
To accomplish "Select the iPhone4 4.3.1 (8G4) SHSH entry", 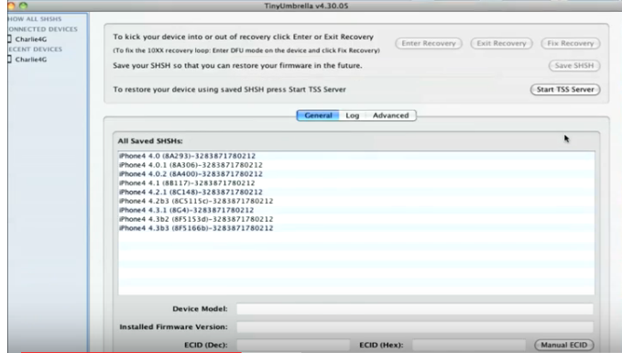I will (356, 210).
